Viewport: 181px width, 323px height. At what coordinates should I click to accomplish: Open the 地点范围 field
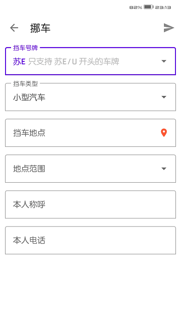[x=90, y=169]
